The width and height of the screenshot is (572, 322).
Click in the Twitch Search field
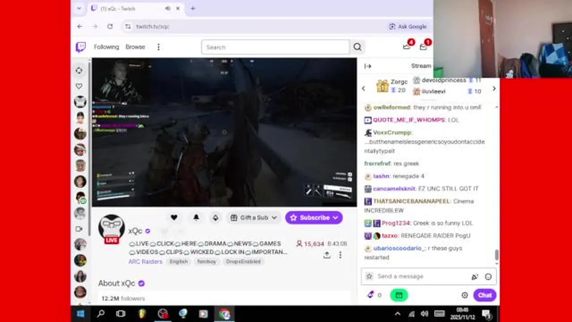coord(275,47)
